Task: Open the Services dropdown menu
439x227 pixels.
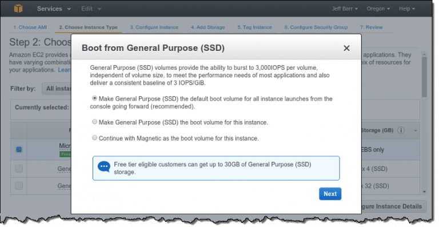Action: coord(54,9)
